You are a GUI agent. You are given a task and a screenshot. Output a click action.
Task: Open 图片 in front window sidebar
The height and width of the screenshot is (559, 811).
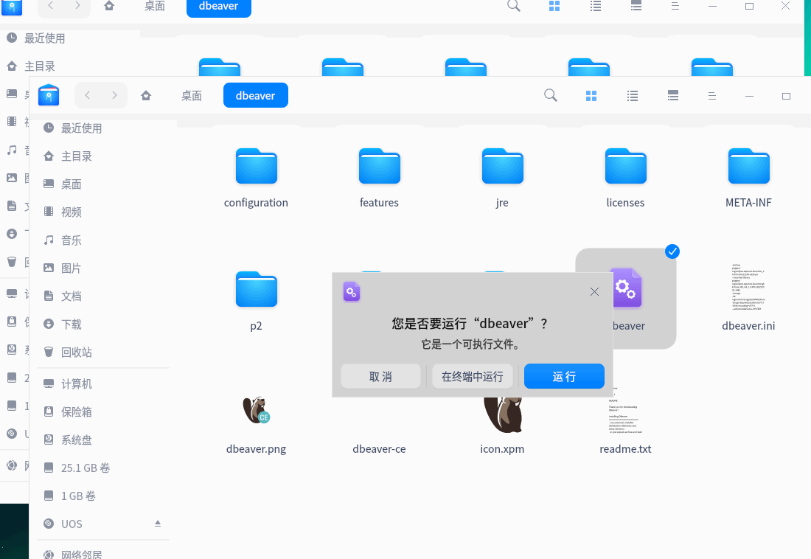point(71,268)
